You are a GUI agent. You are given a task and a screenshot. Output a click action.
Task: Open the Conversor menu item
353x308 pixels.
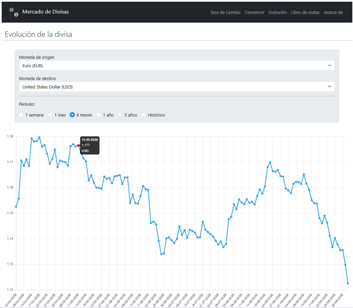click(255, 12)
